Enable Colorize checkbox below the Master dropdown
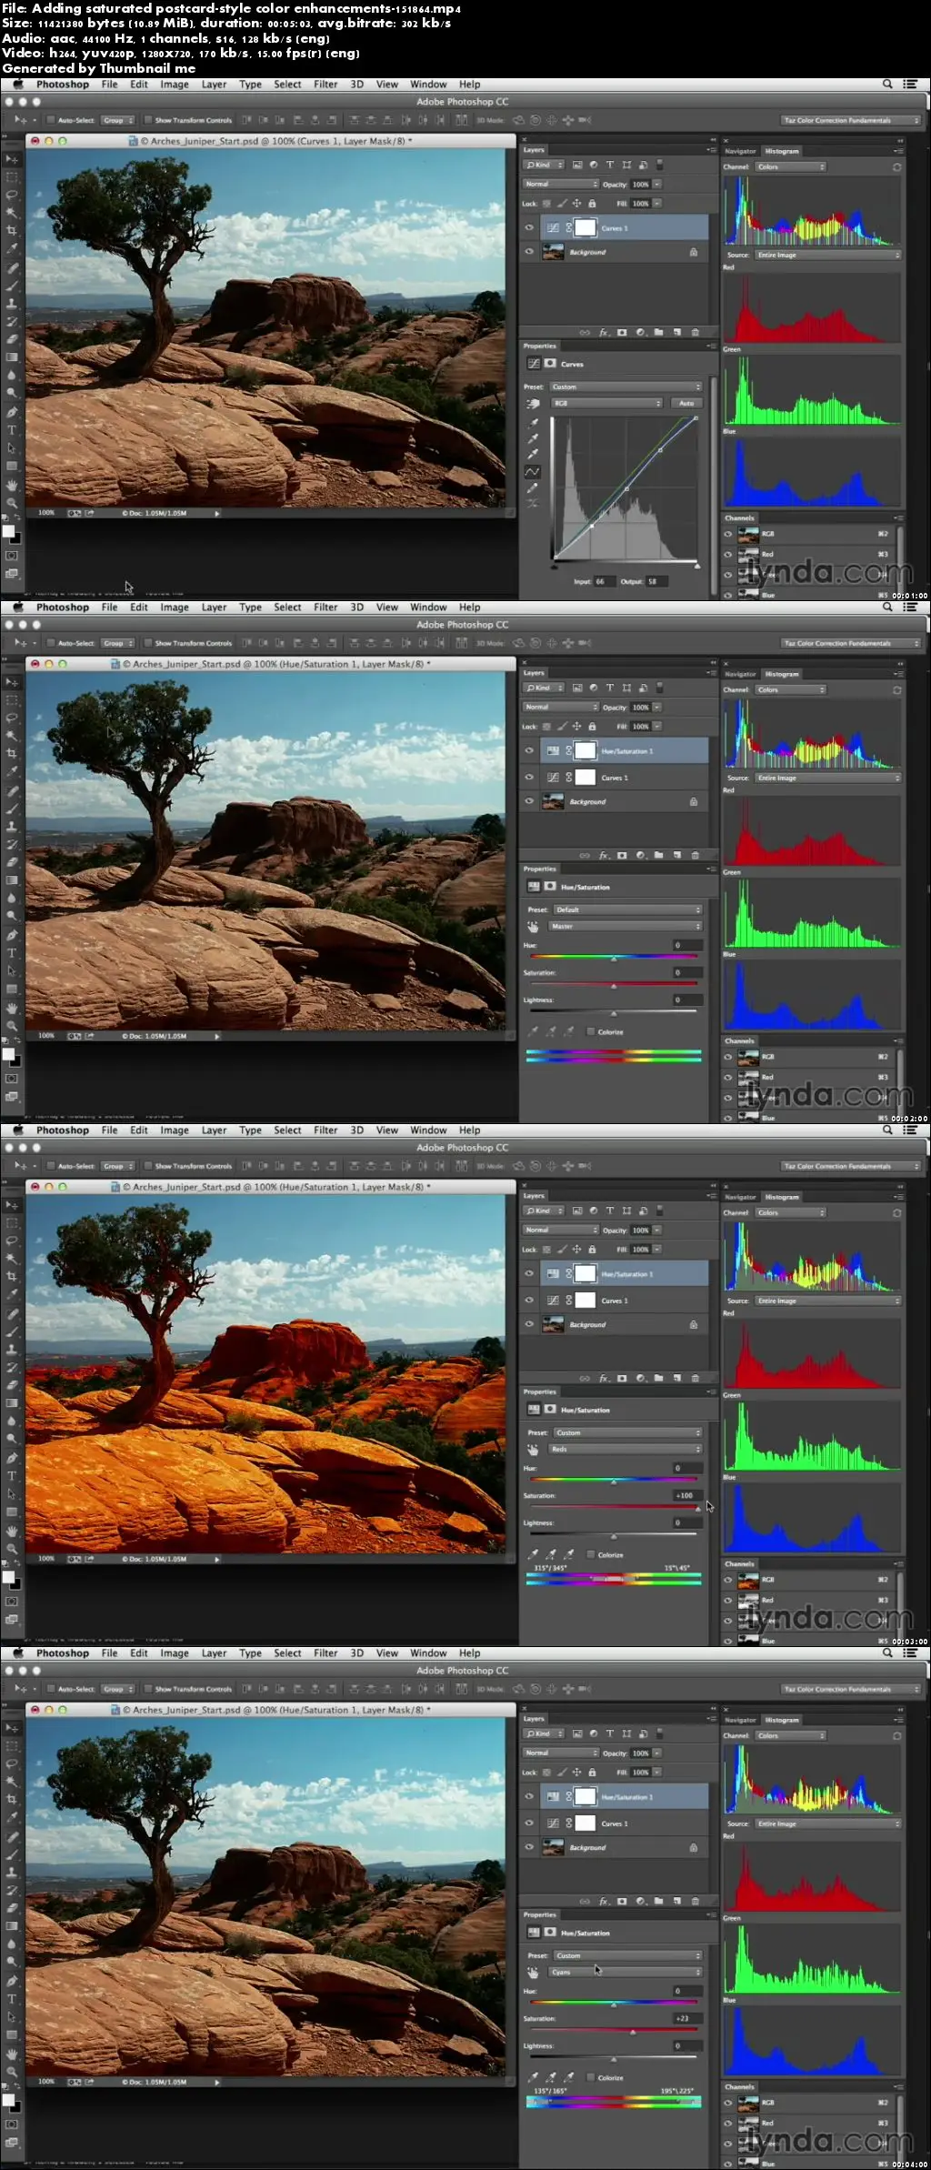Screen dimensions: 931x2170 (591, 1031)
